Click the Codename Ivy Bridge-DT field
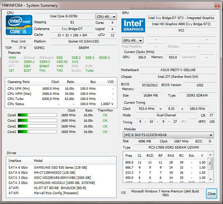 click(x=72, y=29)
